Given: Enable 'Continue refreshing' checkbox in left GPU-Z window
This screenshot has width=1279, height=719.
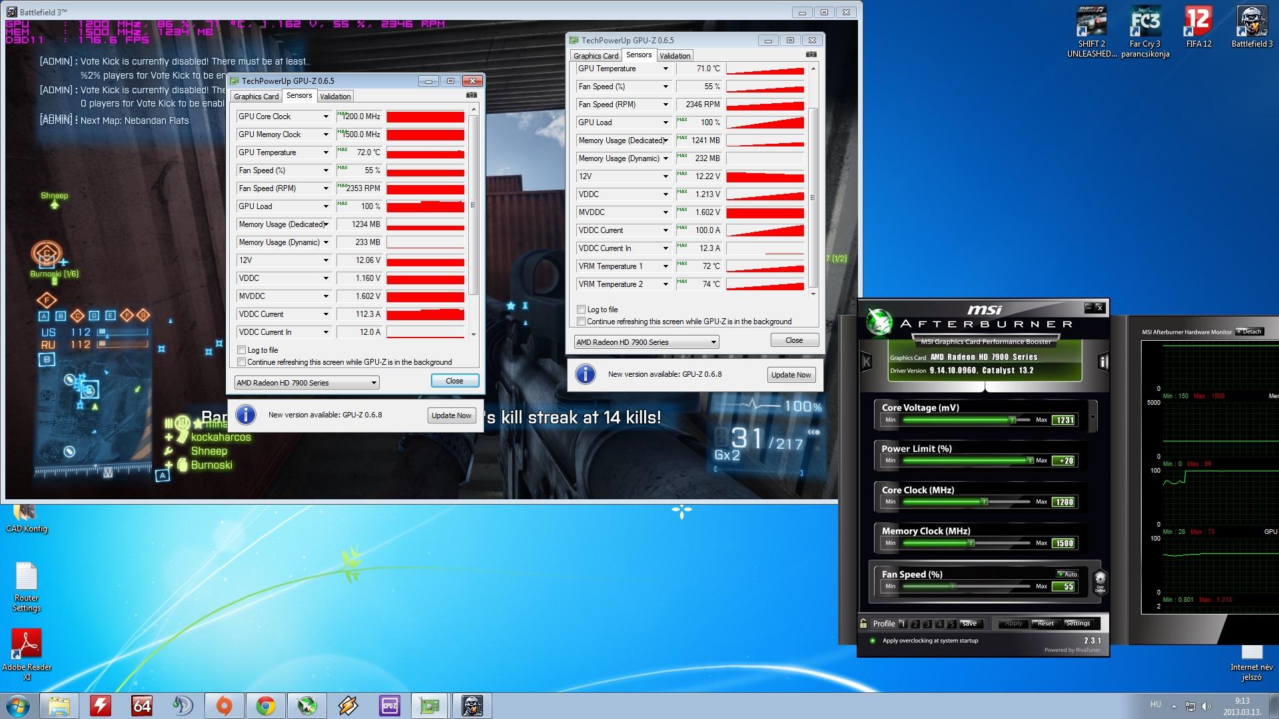Looking at the screenshot, I should [x=242, y=362].
